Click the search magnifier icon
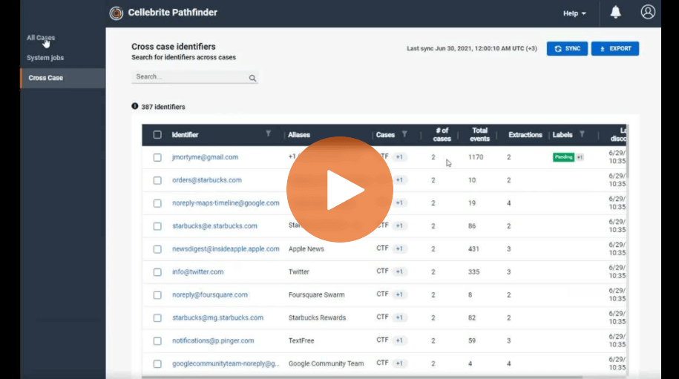The width and height of the screenshot is (679, 379). point(252,78)
